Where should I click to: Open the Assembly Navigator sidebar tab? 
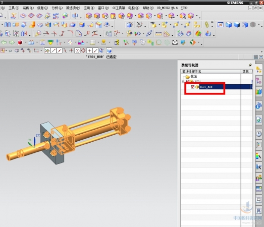258,70
